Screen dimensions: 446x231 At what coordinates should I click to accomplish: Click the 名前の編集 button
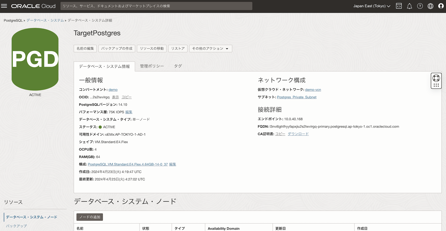[x=85, y=49]
